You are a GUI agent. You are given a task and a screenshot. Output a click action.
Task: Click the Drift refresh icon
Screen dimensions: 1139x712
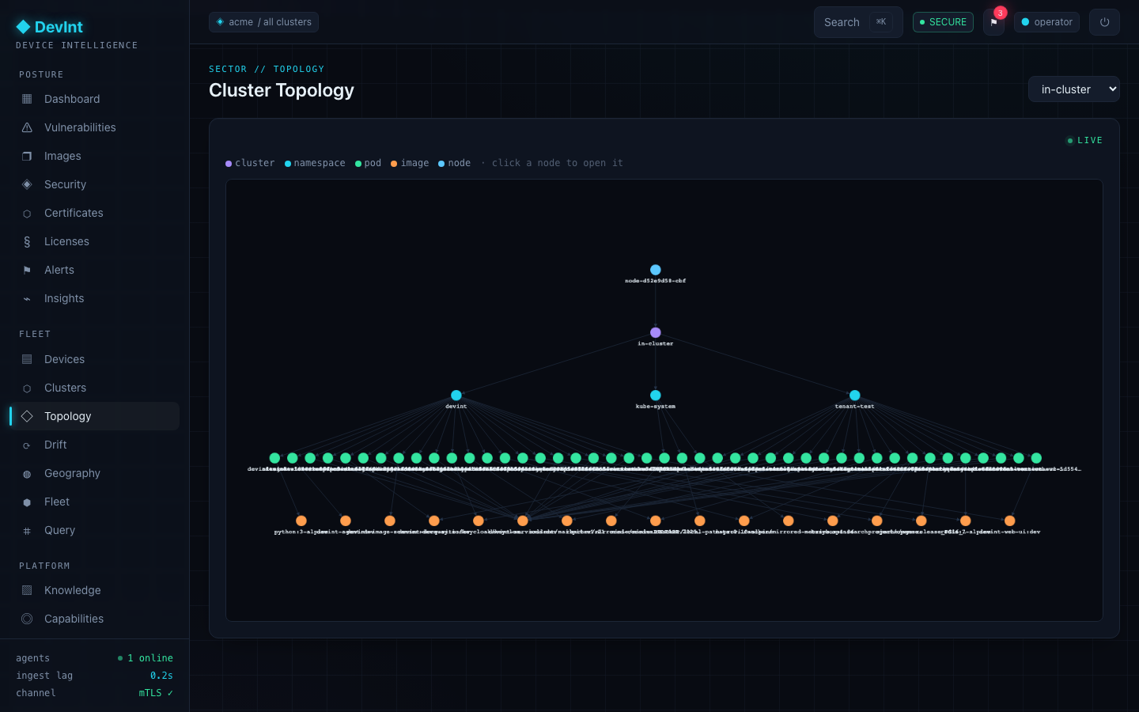click(27, 445)
